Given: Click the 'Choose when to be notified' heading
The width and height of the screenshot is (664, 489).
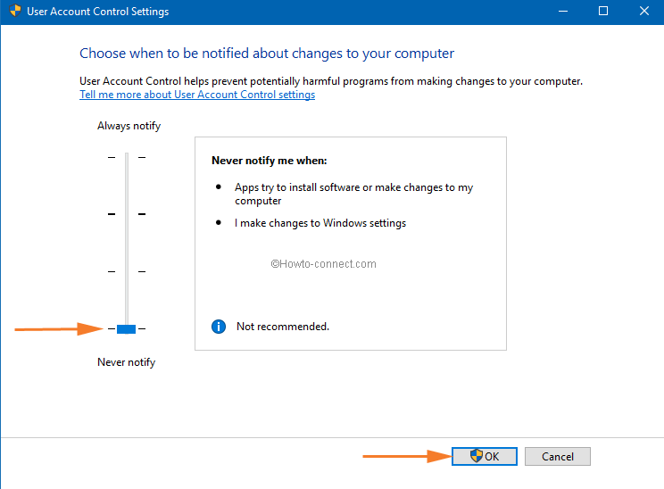Looking at the screenshot, I should tap(267, 54).
